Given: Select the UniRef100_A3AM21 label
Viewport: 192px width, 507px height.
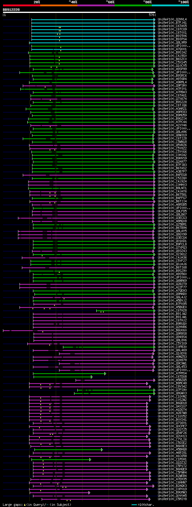Looking at the screenshot, I should click(x=172, y=109).
